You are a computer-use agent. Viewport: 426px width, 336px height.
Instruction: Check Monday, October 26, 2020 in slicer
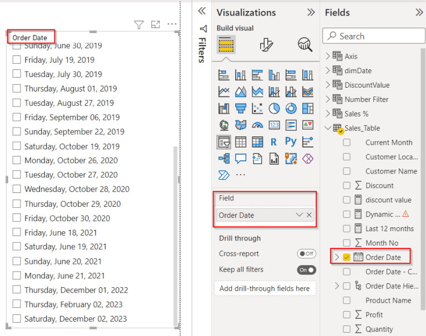click(17, 160)
